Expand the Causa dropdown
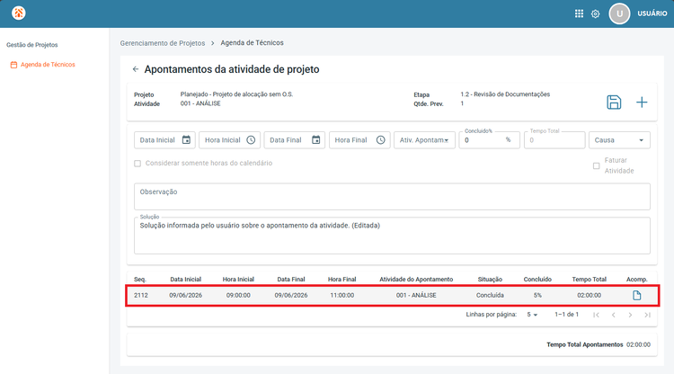The width and height of the screenshot is (674, 374). click(x=619, y=140)
